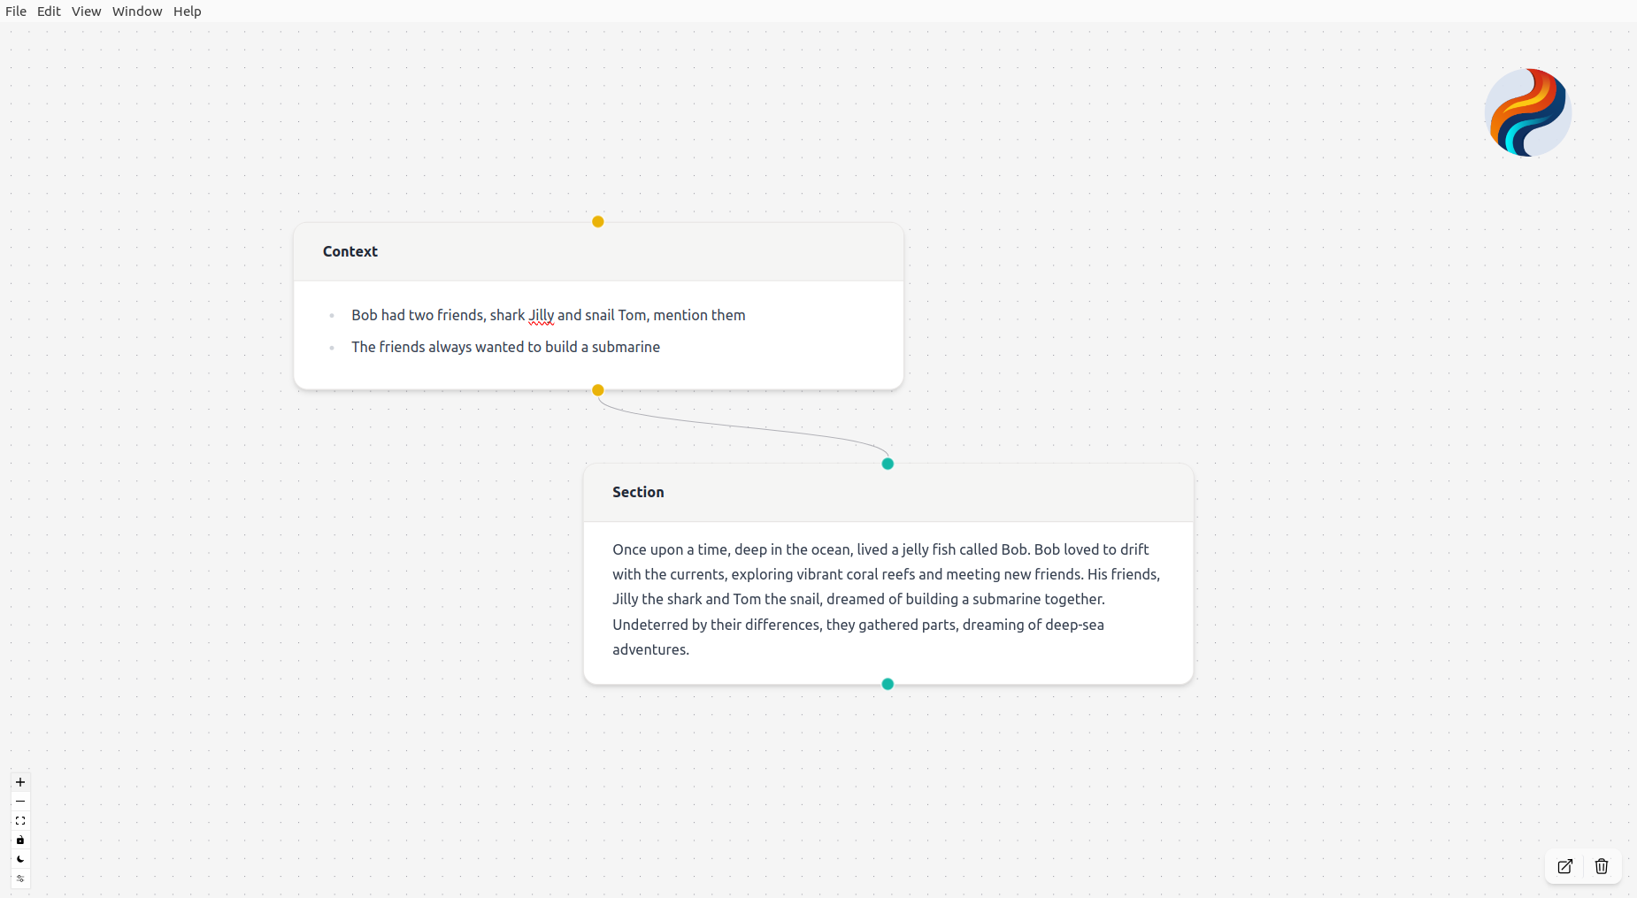Fit view using the frame icon
Viewport: 1637px width, 898px height.
(x=20, y=821)
